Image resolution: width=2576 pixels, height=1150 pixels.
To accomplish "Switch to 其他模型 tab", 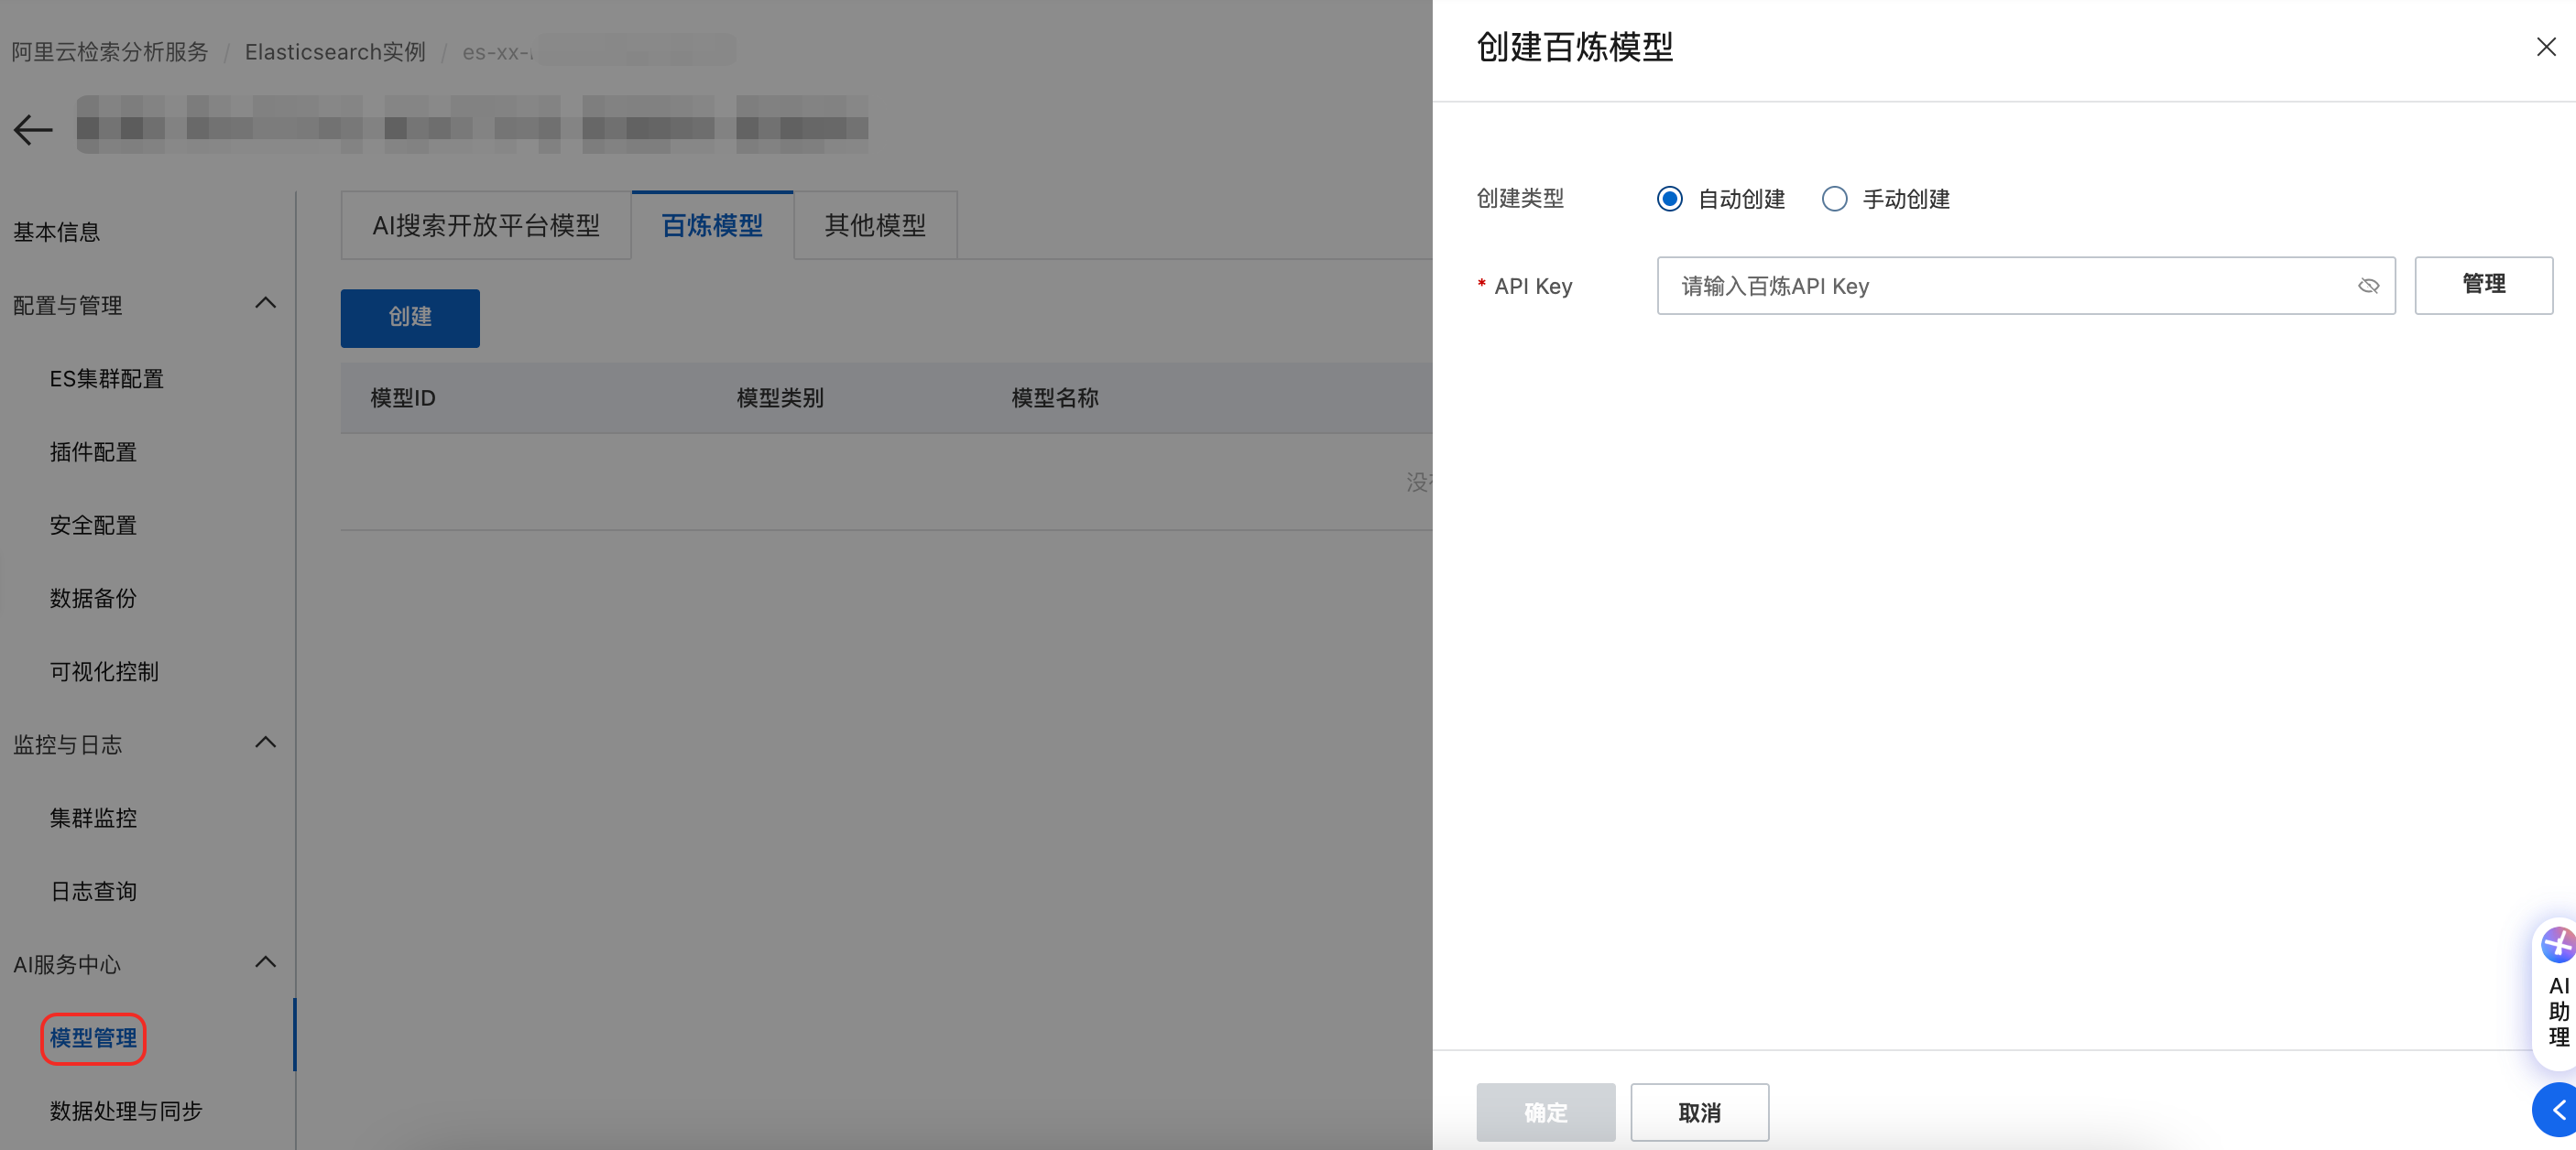I will (875, 226).
